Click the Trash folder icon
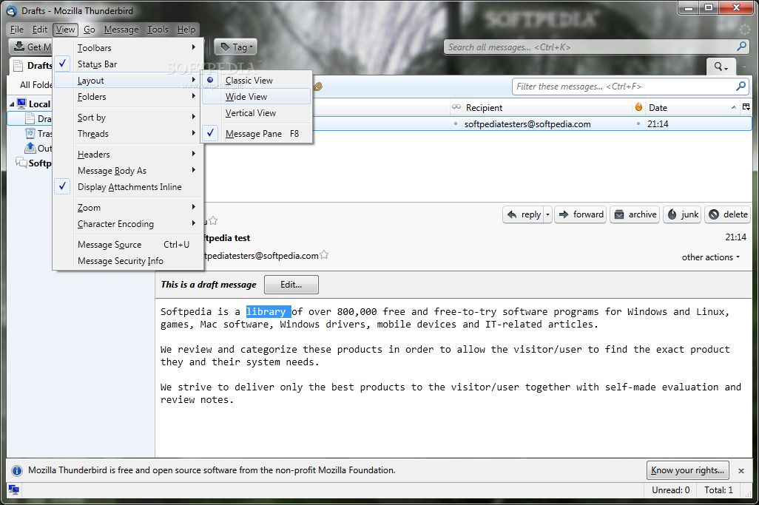Viewport: 759px width, 505px height. [30, 133]
